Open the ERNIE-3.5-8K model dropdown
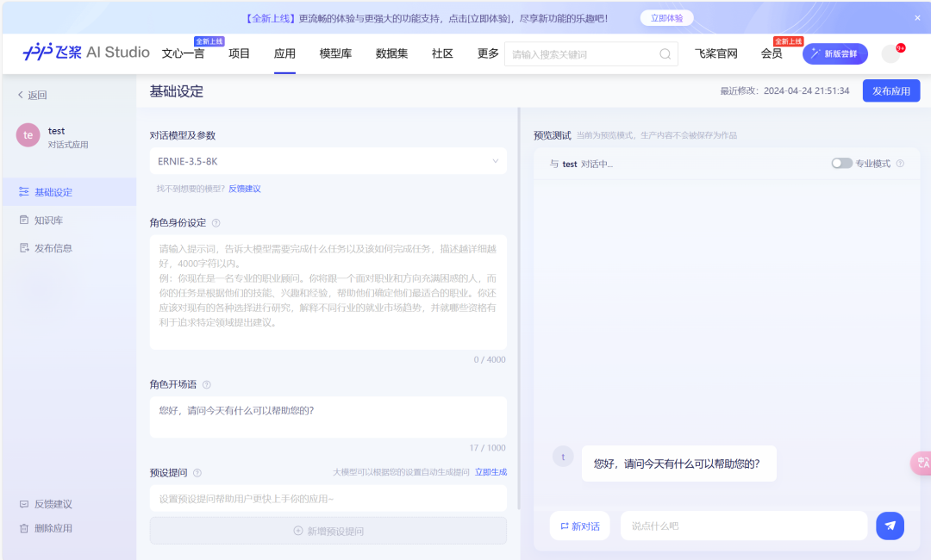 click(x=328, y=161)
